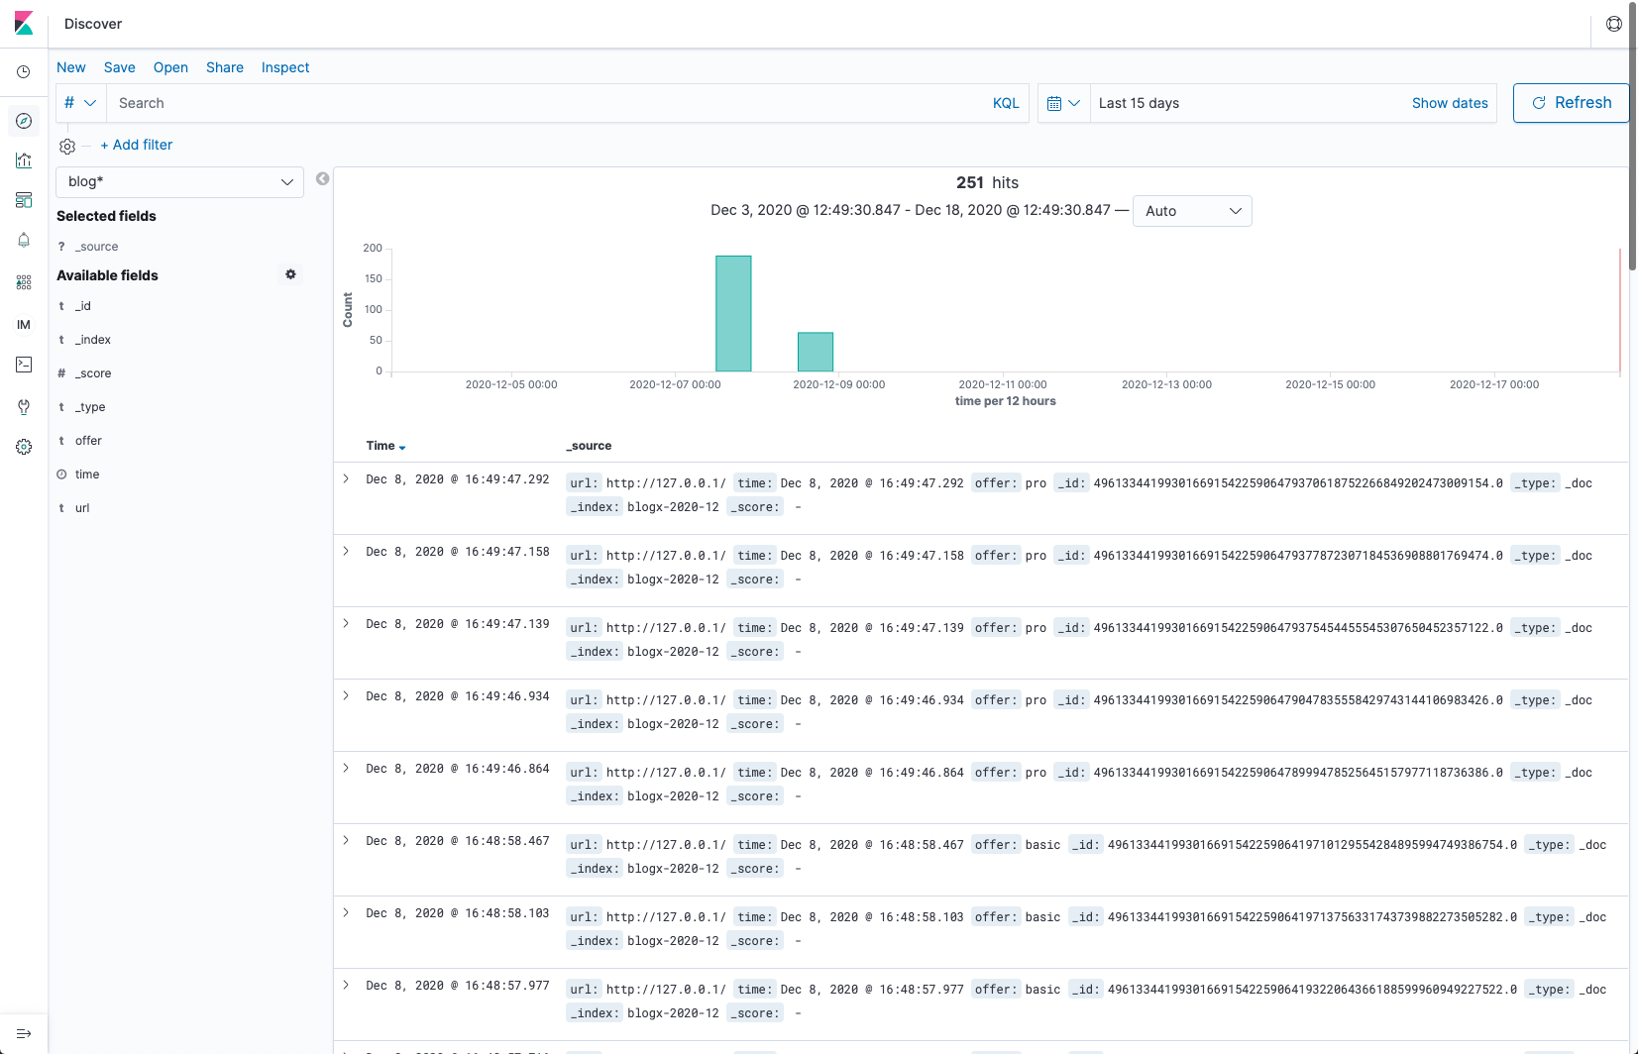This screenshot has width=1638, height=1054.
Task: Click the KQL language switcher
Action: coord(1006,103)
